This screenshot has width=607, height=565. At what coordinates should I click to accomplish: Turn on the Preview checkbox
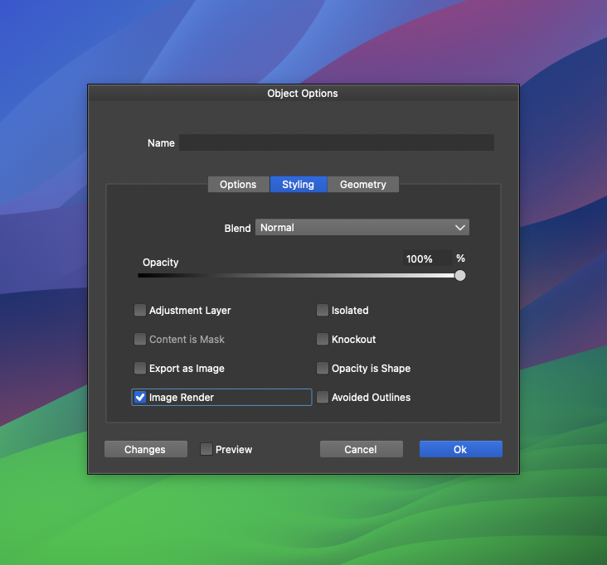point(206,449)
